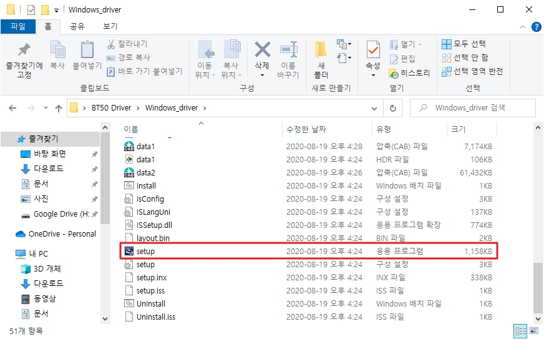Open recent locations dropdown arrow

point(46,108)
